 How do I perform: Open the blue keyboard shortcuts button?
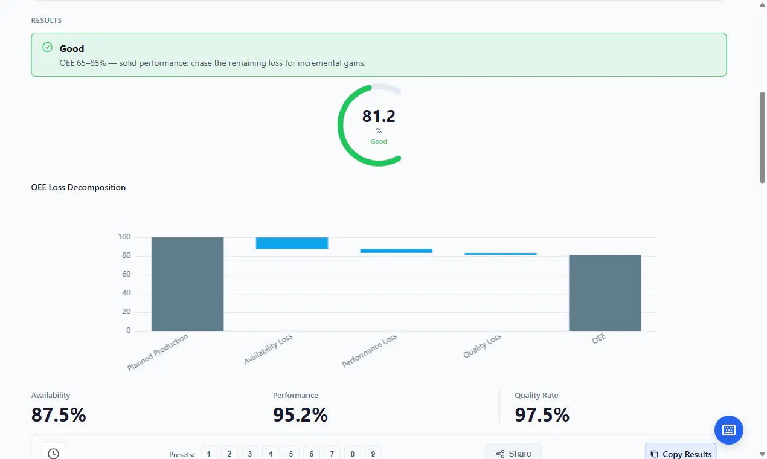pos(729,430)
